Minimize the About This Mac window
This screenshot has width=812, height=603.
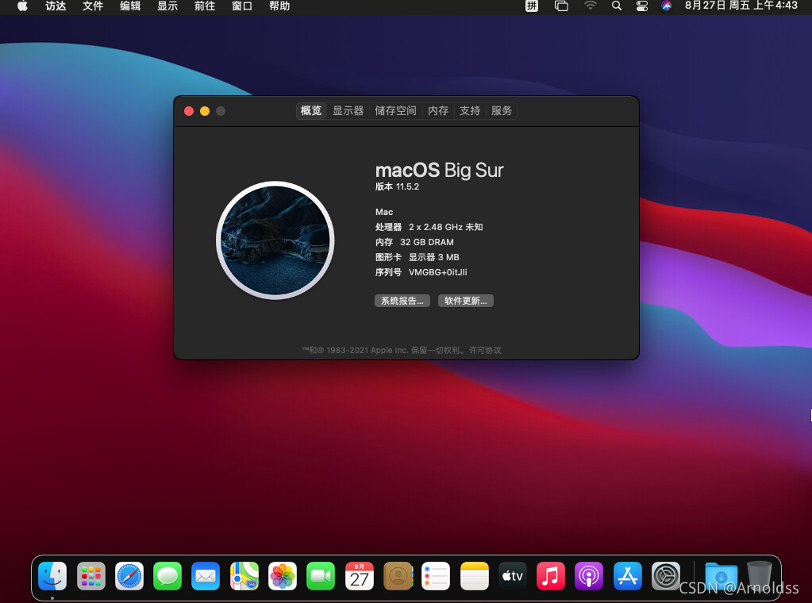pos(205,111)
